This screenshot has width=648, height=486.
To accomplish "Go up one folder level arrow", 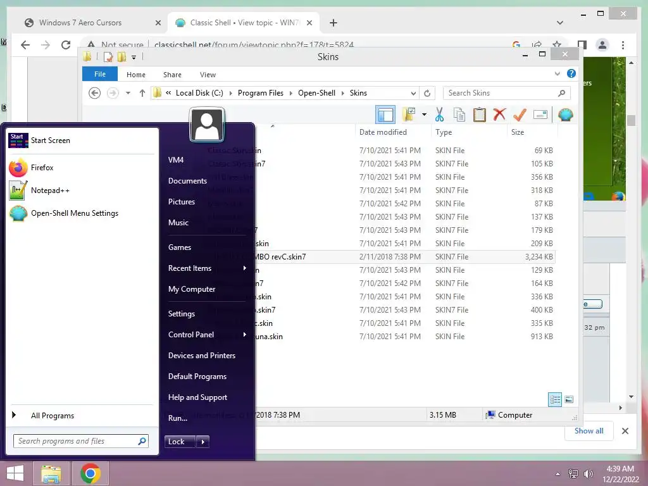I will click(142, 93).
